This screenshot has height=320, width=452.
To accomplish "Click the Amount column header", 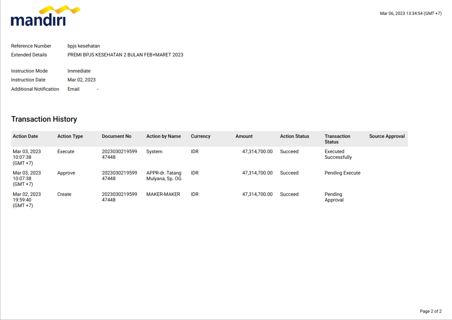I will 244,136.
